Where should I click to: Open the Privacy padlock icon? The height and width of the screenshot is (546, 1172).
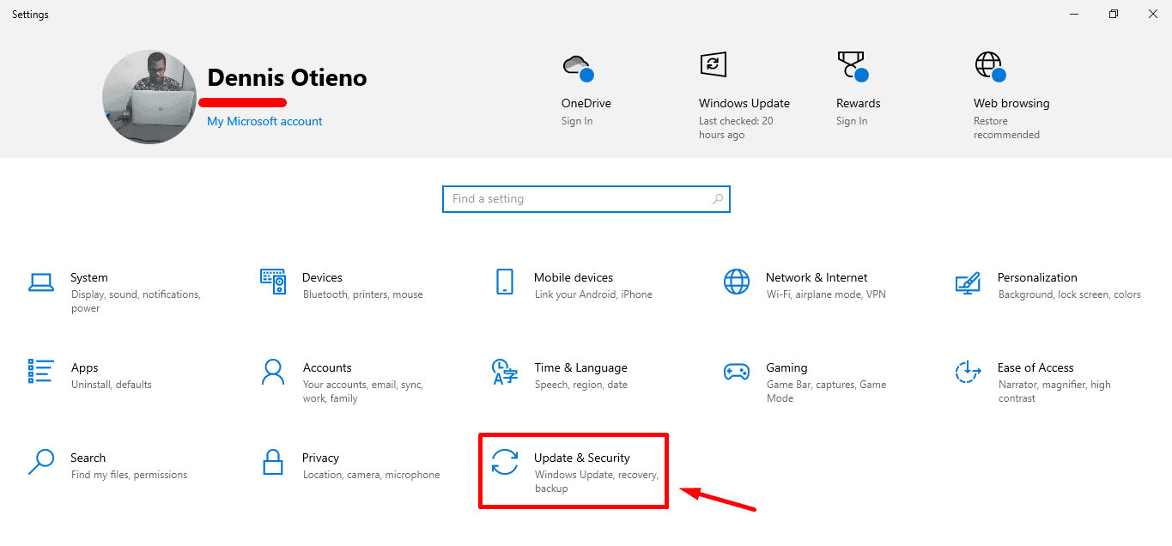point(272,462)
